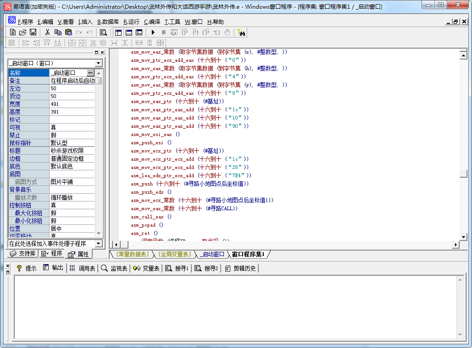Open the C.编译 menu
This screenshot has height=348, width=472.
152,22
